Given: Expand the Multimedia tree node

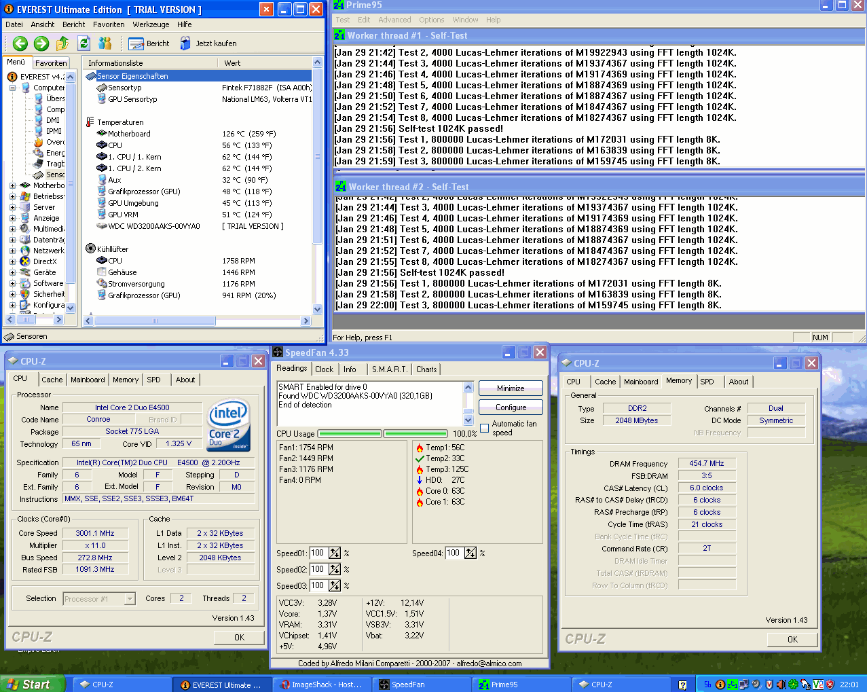Looking at the screenshot, I should 12,229.
